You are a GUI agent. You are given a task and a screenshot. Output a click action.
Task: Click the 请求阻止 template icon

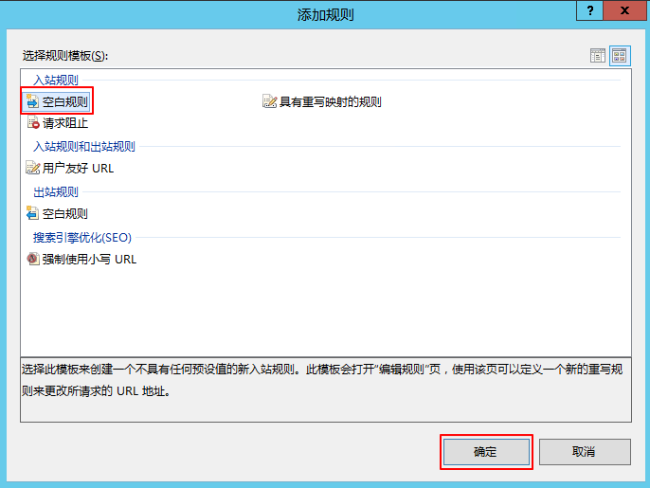(33, 123)
